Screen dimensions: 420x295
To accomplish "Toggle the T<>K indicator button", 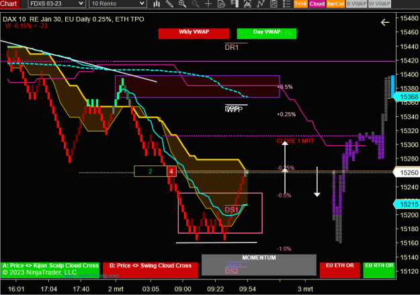I will coord(300,4).
